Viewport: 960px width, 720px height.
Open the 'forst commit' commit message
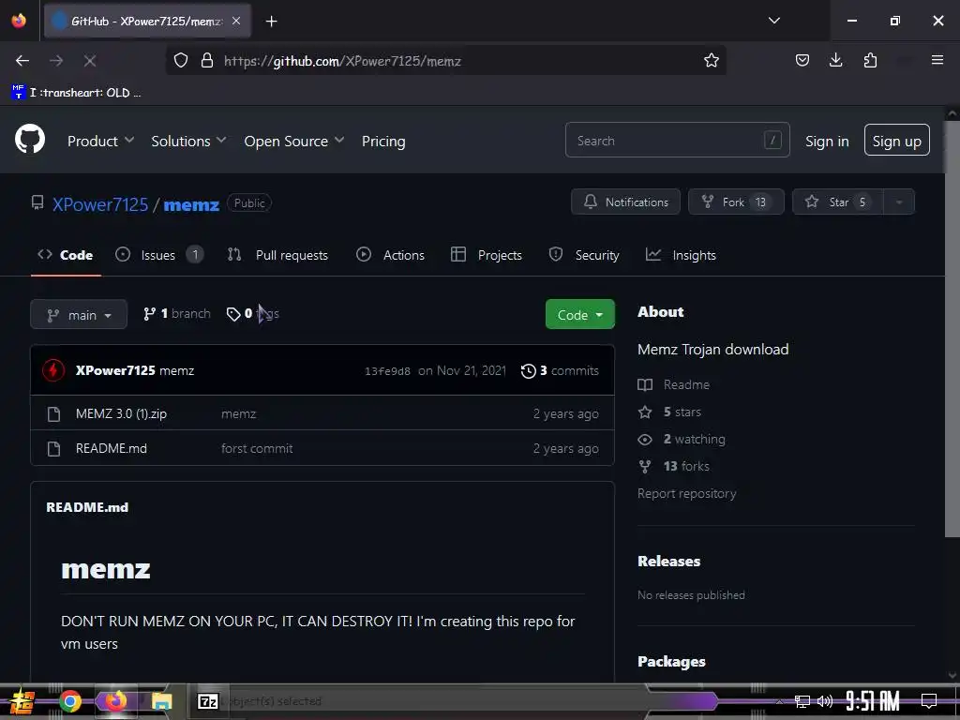point(257,448)
